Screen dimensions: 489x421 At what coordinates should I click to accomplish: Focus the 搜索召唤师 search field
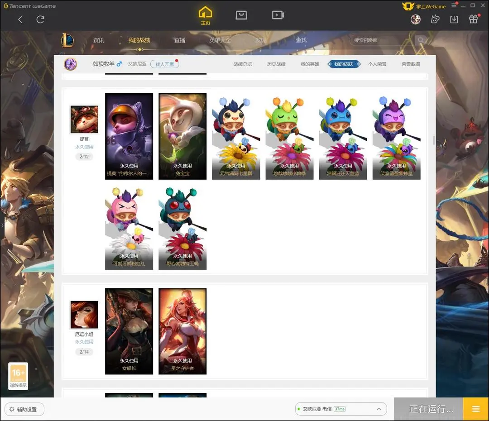click(x=382, y=40)
